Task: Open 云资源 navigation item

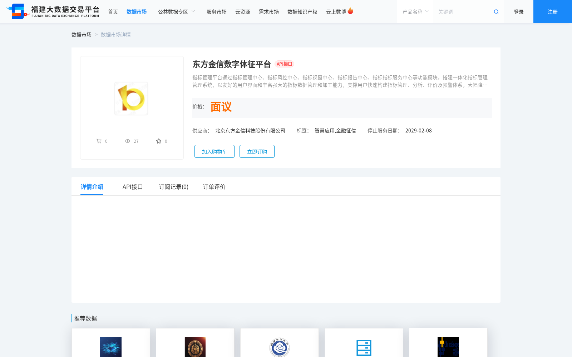Action: 243,12
